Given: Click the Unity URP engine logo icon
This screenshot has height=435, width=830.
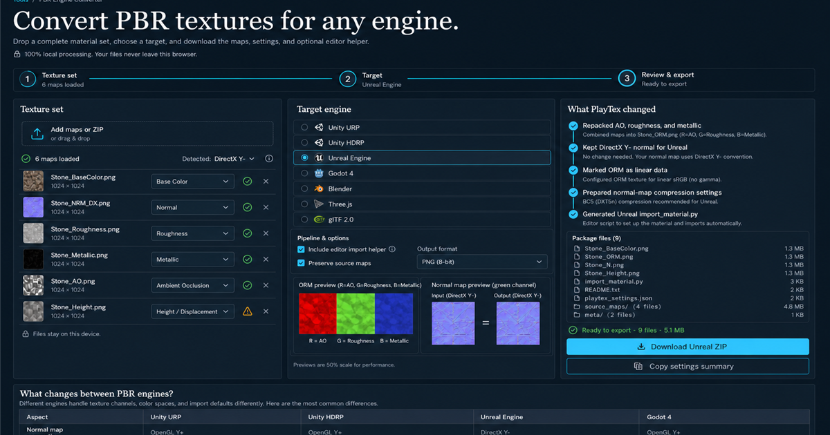Looking at the screenshot, I should [319, 128].
